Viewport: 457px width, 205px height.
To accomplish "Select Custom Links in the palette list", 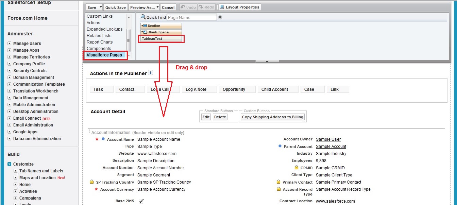I will pos(100,16).
